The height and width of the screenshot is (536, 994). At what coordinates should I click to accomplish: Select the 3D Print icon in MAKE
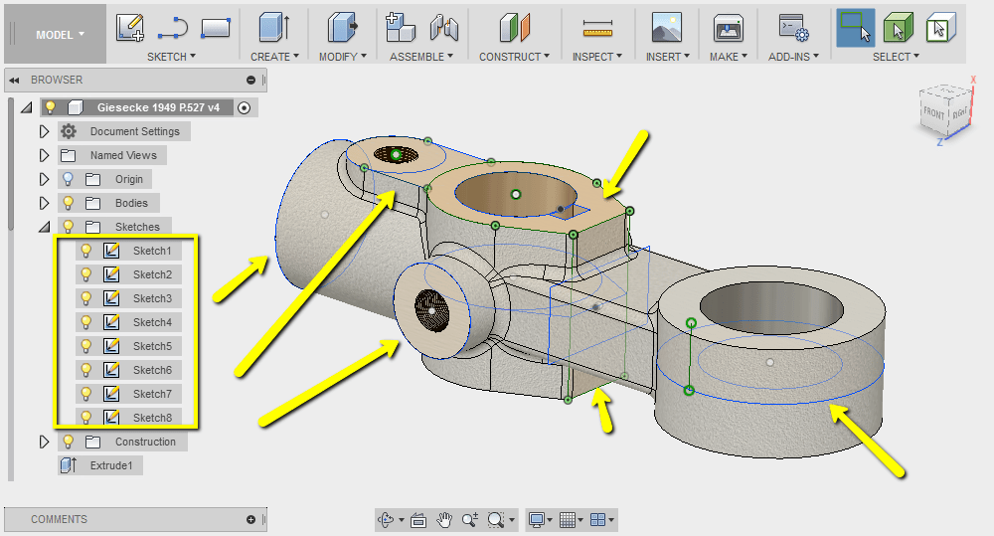pyautogui.click(x=729, y=28)
